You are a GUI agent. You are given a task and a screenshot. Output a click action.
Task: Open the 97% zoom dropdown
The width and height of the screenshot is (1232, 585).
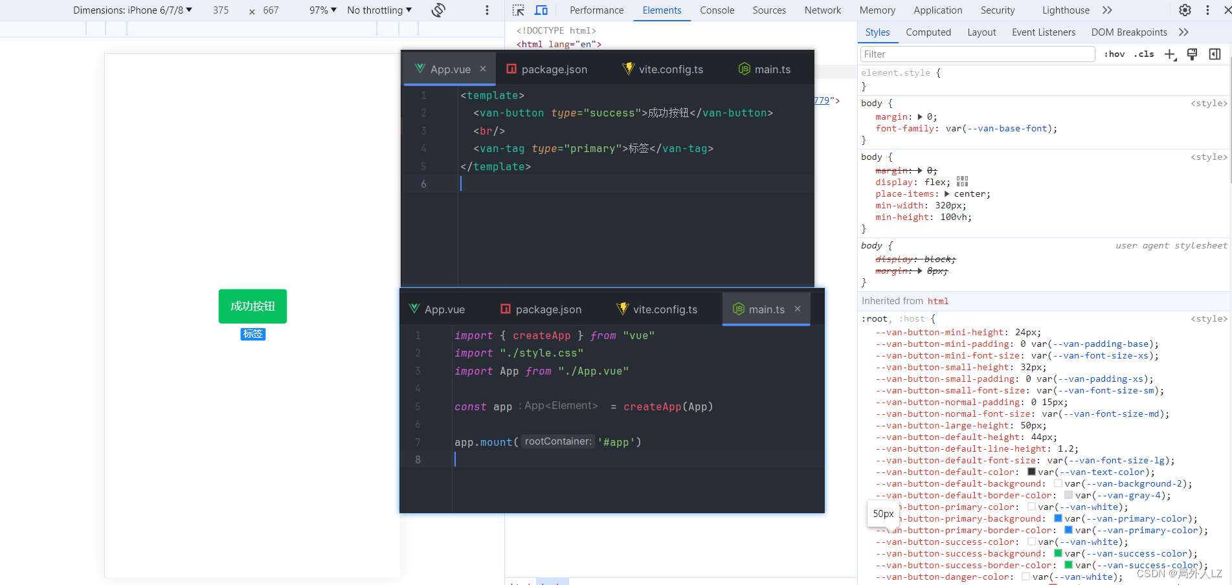tap(323, 10)
